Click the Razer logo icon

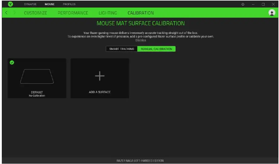pyautogui.click(x=11, y=4)
